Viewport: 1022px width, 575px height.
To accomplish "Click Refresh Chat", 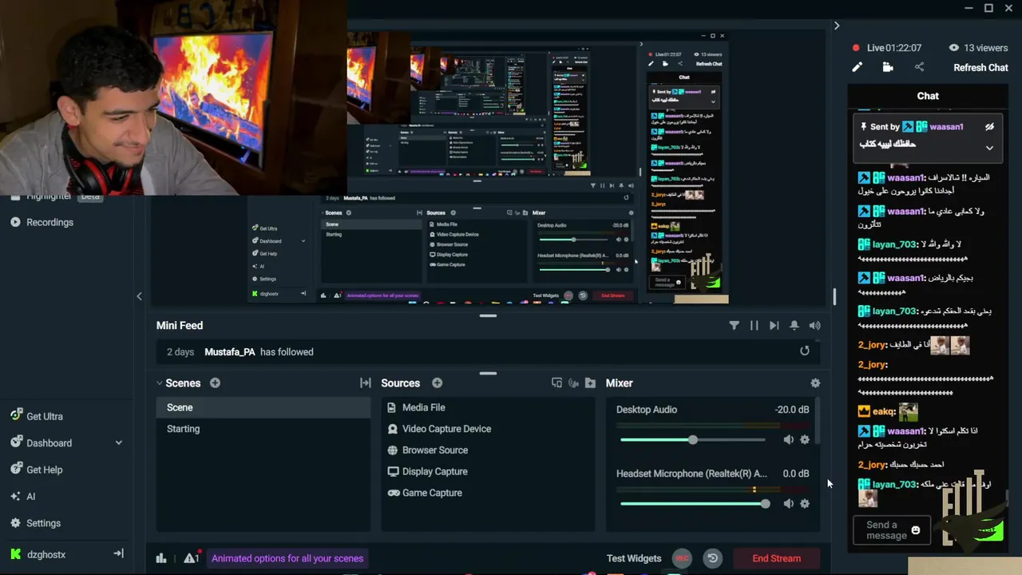I will [980, 68].
